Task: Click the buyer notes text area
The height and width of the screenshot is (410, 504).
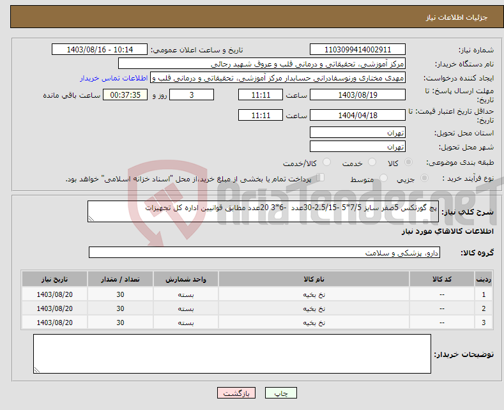Action: [x=232, y=354]
